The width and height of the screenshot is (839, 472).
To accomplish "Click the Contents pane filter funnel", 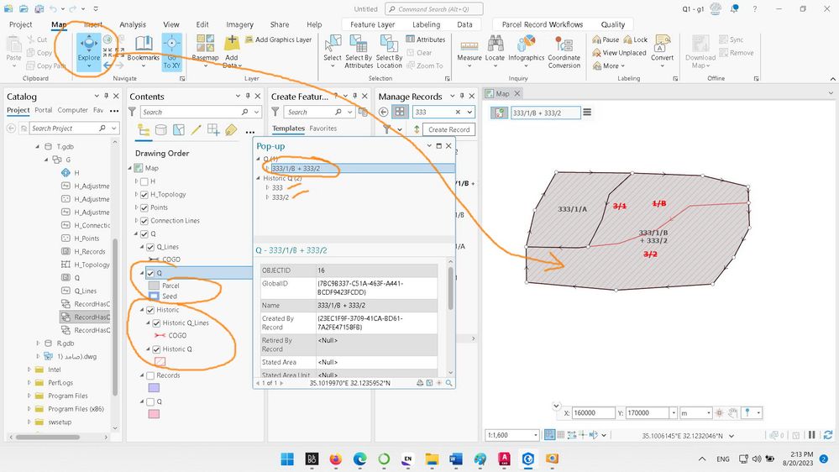I will tap(132, 112).
